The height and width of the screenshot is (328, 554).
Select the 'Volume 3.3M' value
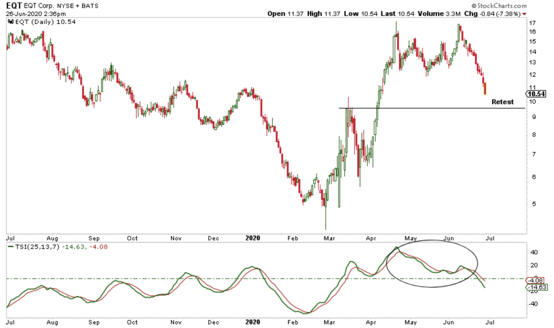click(439, 14)
